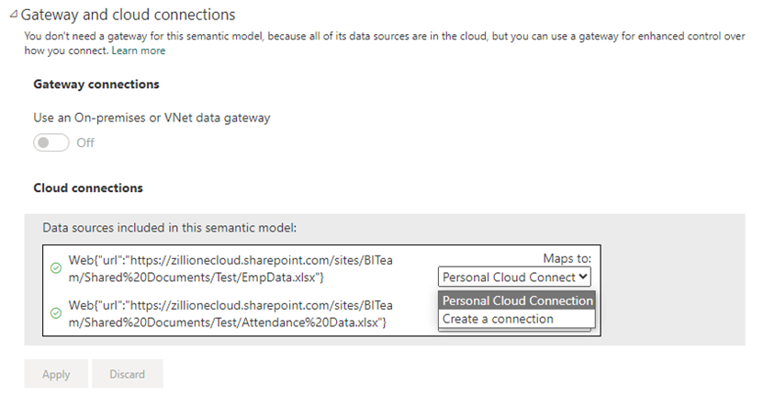
Task: Choose Personal Cloud Connection from the list
Action: (x=517, y=301)
